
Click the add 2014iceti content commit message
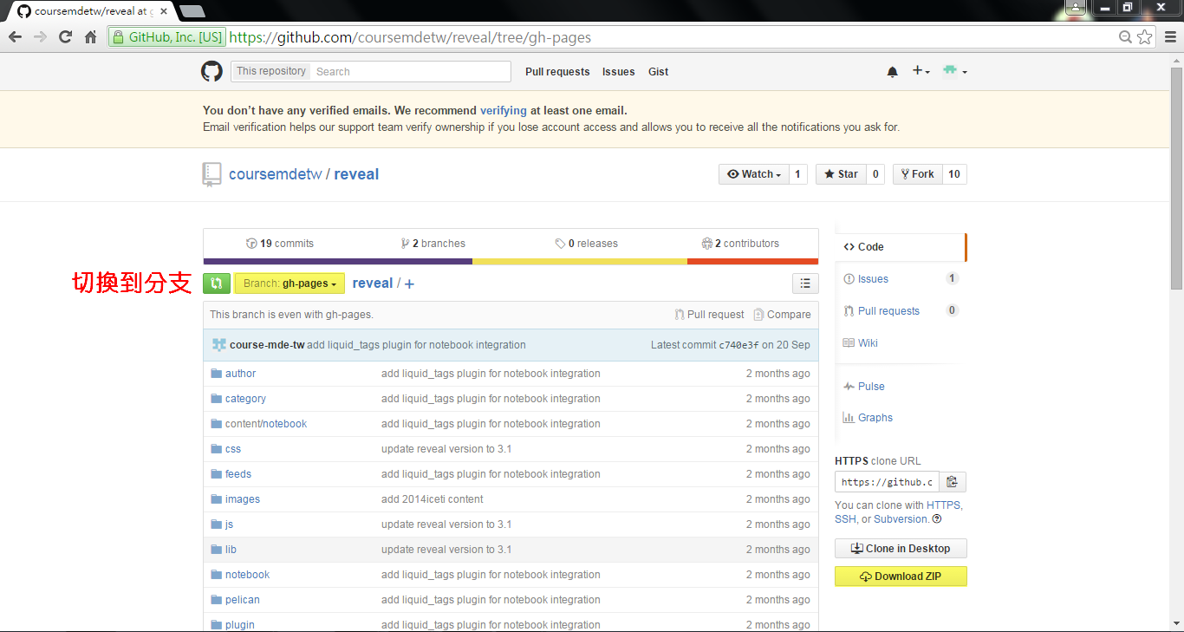(433, 499)
